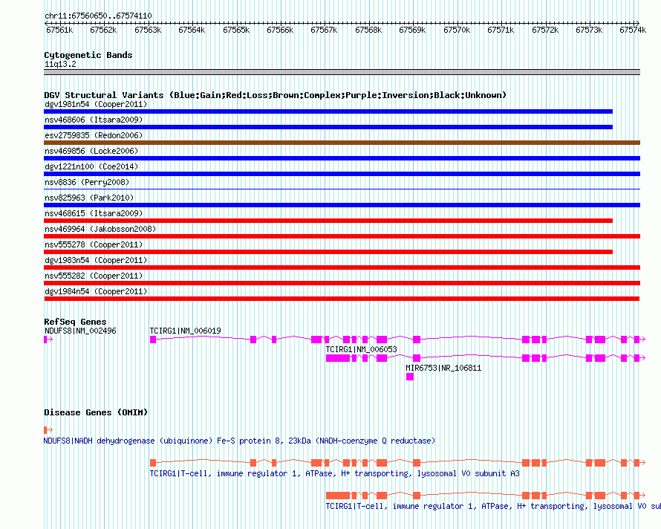The height and width of the screenshot is (529, 661).
Task: Open the lower truncated TCIRG1 OMIM description link
Action: coord(493,506)
